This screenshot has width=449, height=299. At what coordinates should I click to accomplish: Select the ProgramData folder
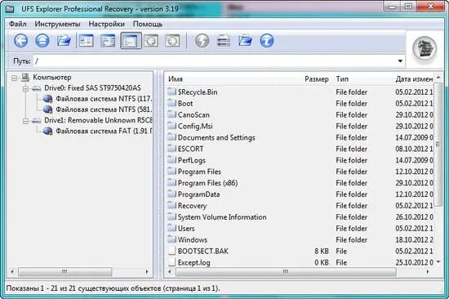(198, 194)
